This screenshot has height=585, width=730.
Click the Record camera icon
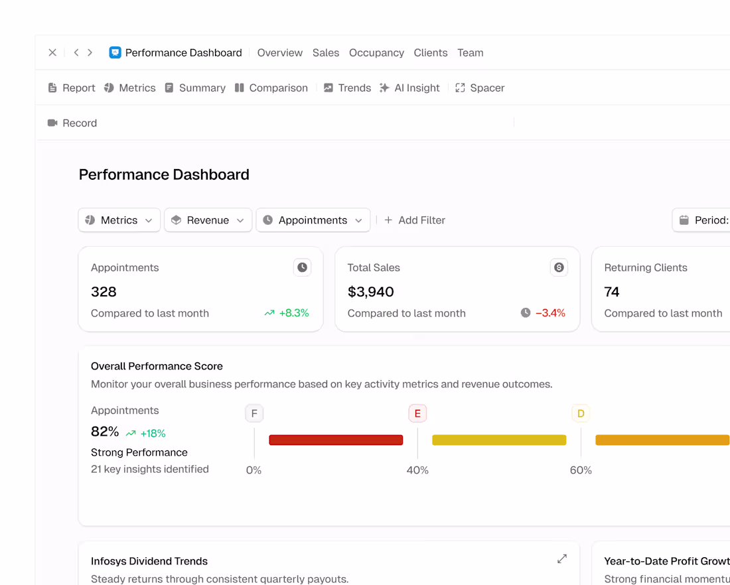(x=52, y=123)
